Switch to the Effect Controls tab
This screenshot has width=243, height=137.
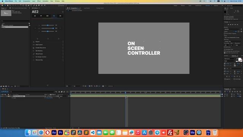tap(19, 8)
